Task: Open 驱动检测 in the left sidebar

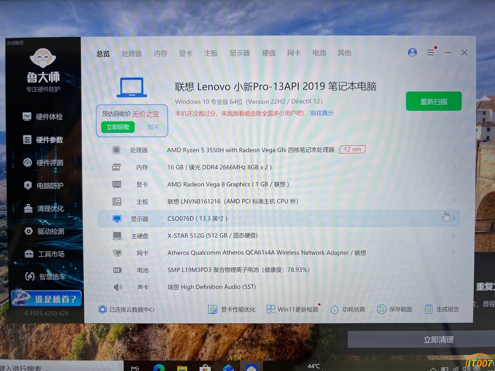Action: (44, 231)
